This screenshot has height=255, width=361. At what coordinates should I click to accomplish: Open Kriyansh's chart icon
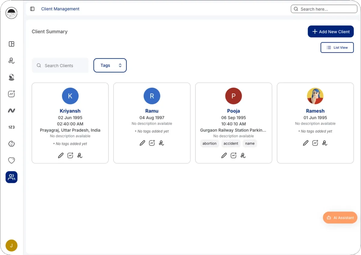click(x=70, y=155)
